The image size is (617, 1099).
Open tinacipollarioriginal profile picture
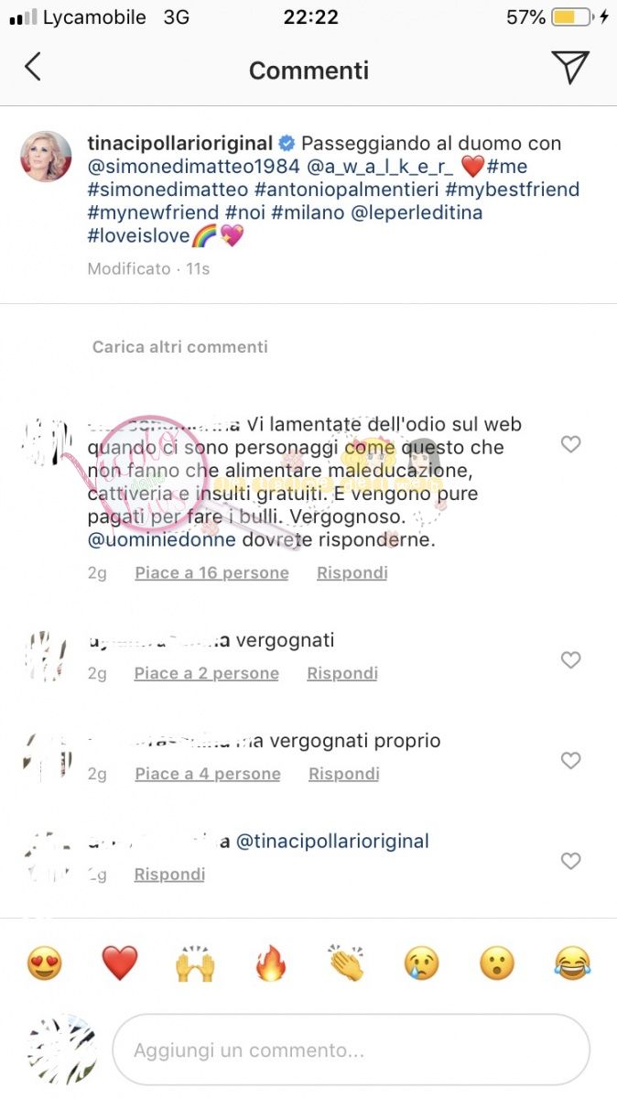(x=46, y=157)
